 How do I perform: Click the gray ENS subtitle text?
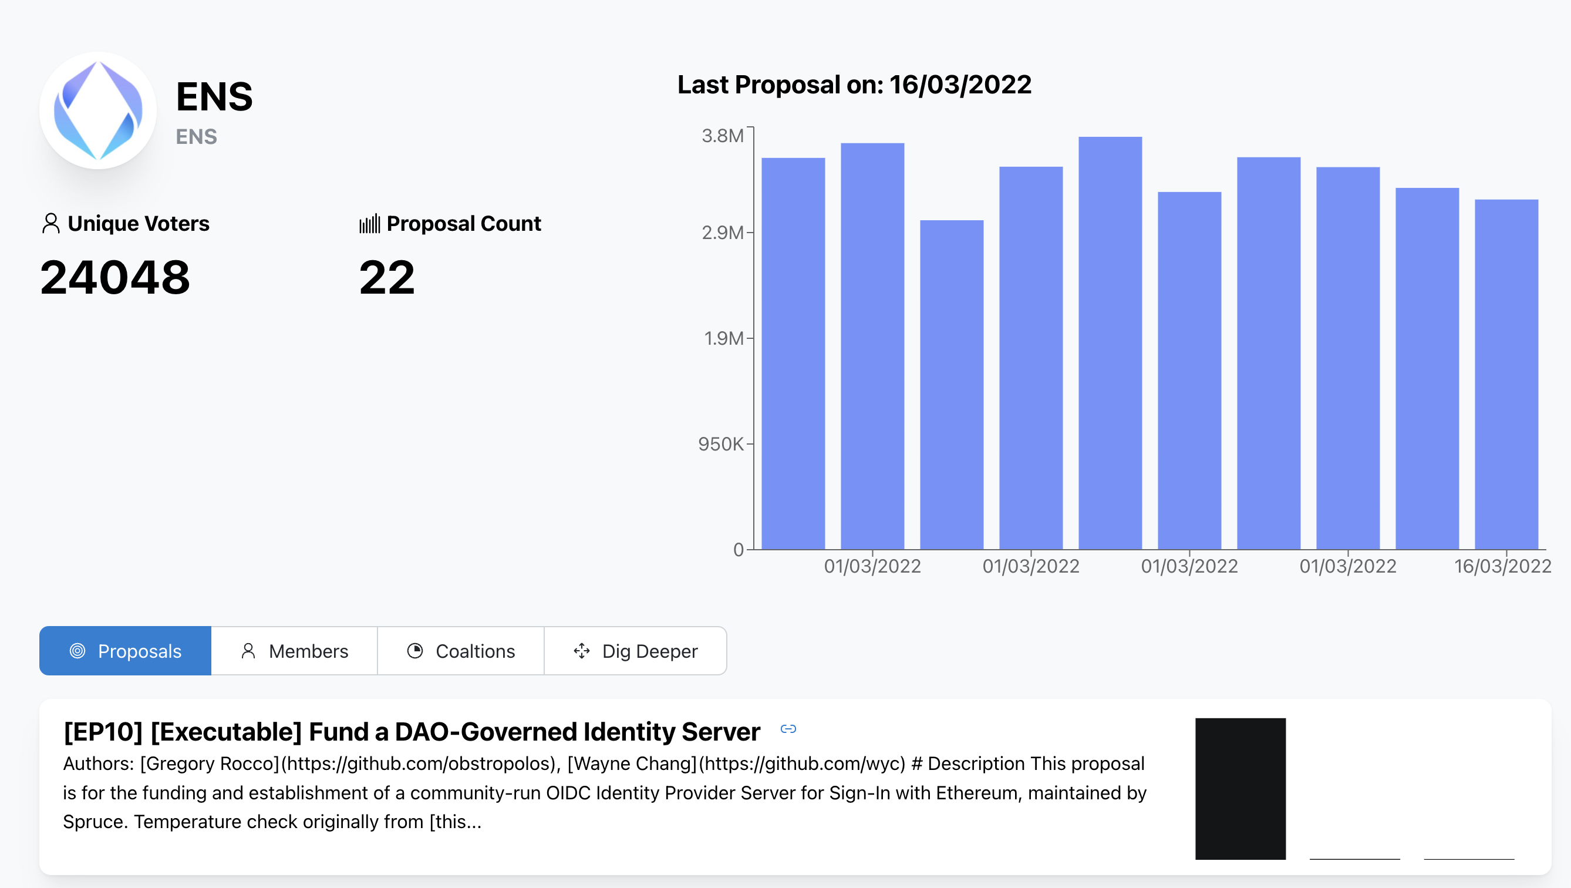click(196, 136)
